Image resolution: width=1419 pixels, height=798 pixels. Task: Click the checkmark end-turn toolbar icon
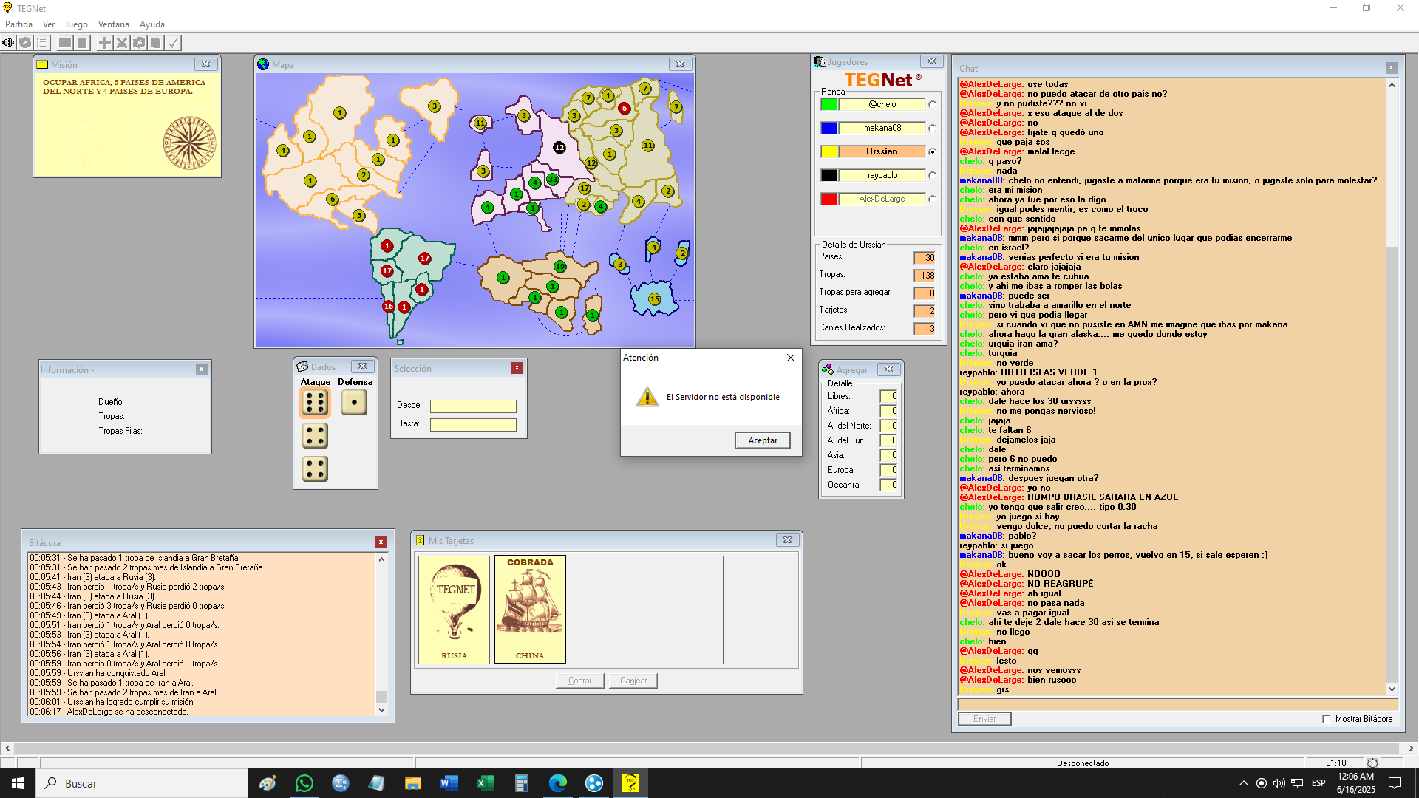coord(173,43)
